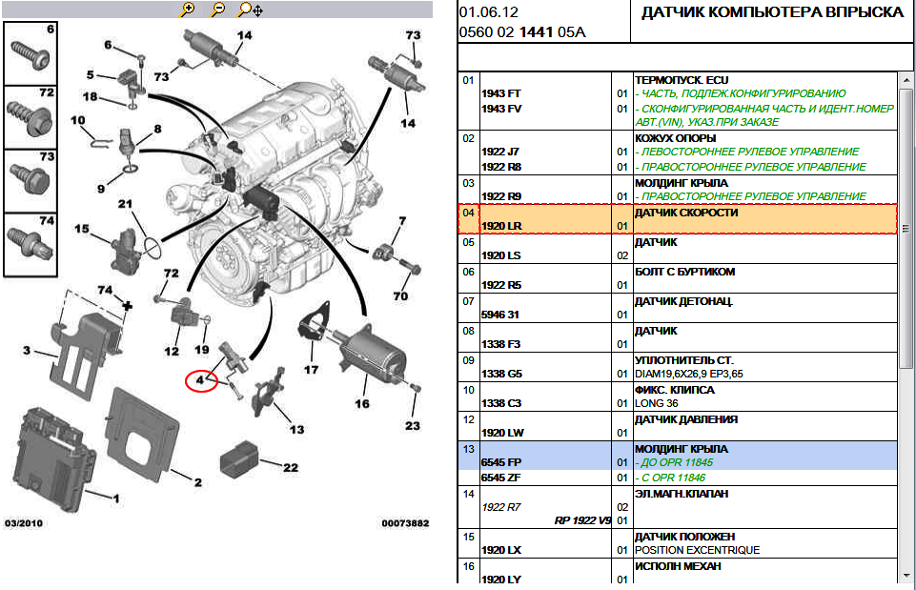Click the КОЖУХ ОПОРЫ row title

point(675,138)
